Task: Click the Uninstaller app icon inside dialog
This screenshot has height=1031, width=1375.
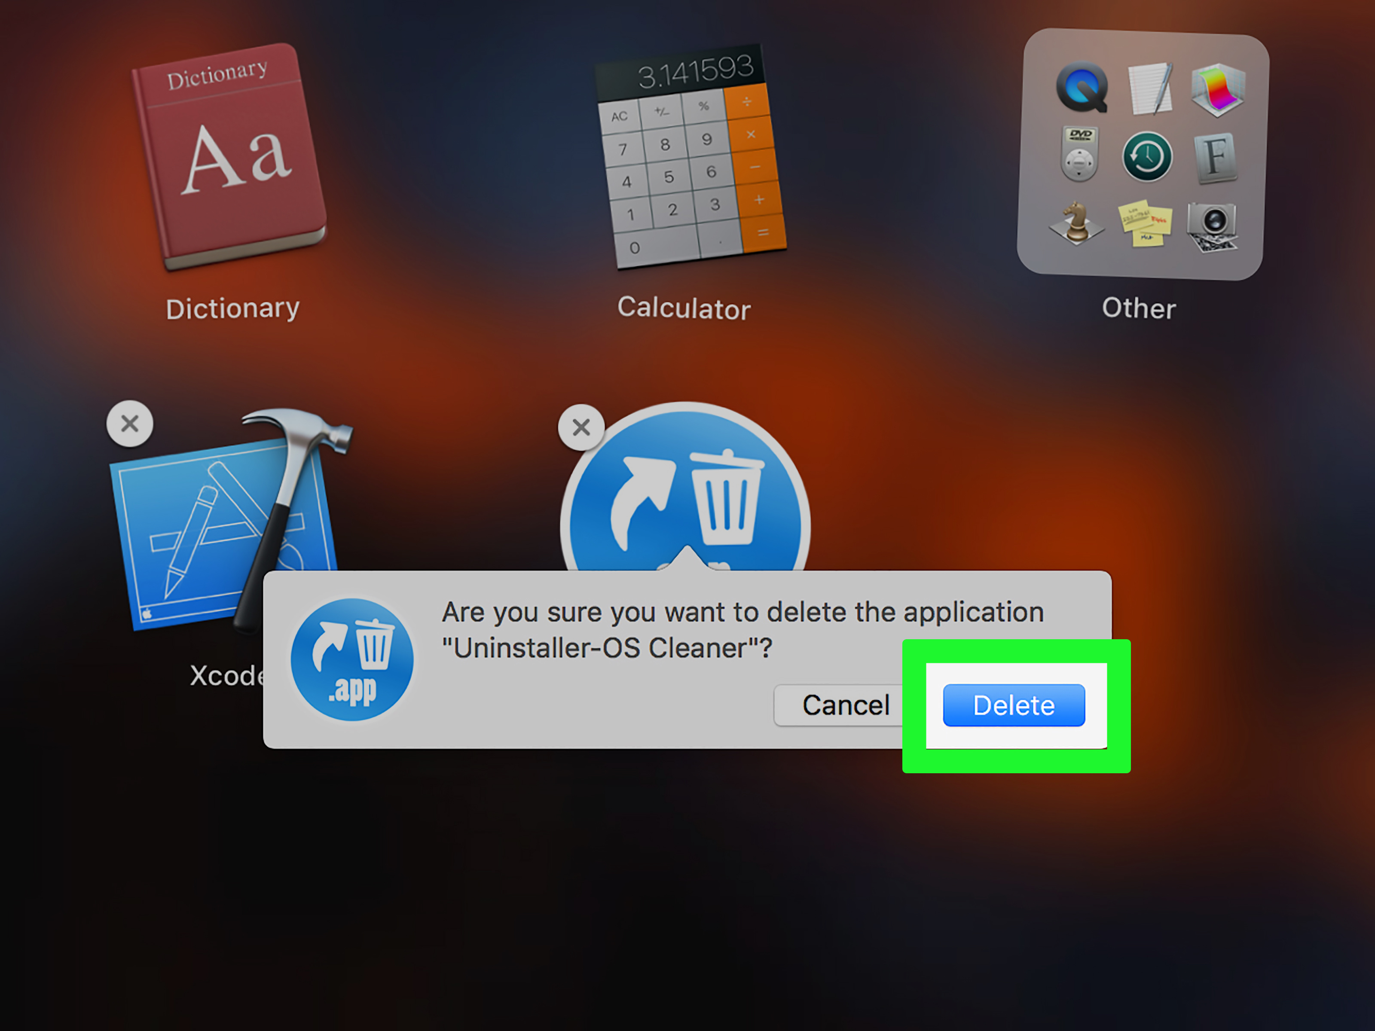Action: click(352, 659)
